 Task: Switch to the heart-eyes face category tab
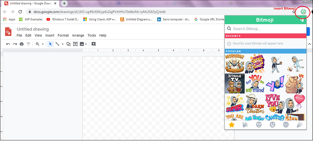tap(259, 125)
